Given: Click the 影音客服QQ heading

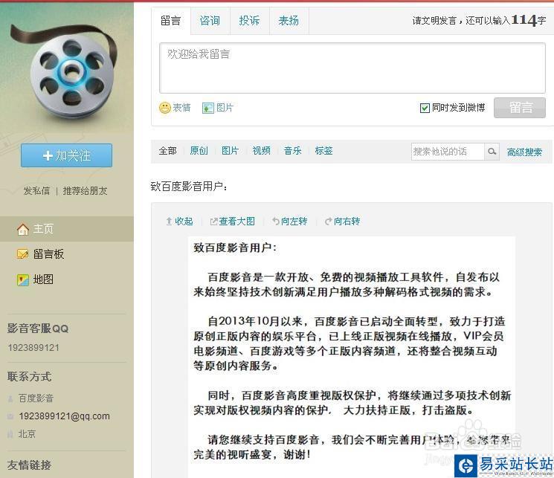Looking at the screenshot, I should pyautogui.click(x=38, y=329).
